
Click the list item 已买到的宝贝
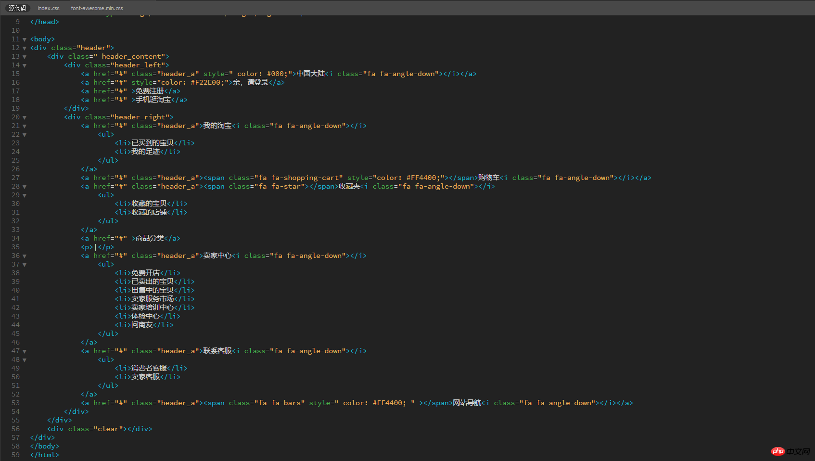click(153, 143)
